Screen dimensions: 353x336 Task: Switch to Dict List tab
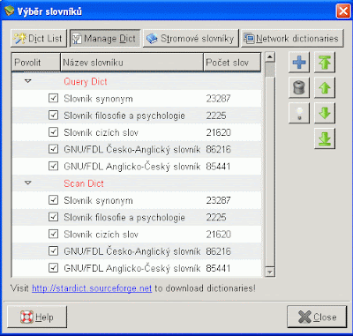point(39,39)
